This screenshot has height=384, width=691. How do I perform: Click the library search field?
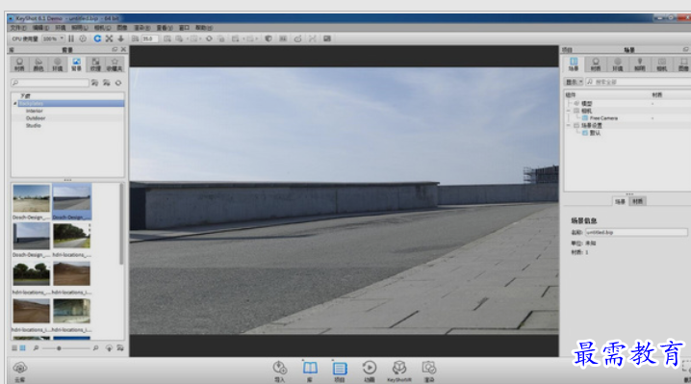[50, 83]
